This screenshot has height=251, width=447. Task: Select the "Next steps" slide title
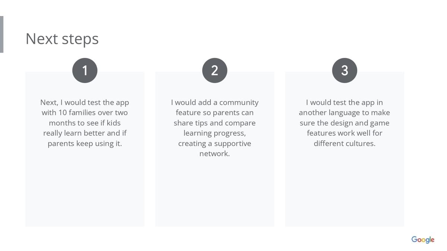pyautogui.click(x=62, y=39)
